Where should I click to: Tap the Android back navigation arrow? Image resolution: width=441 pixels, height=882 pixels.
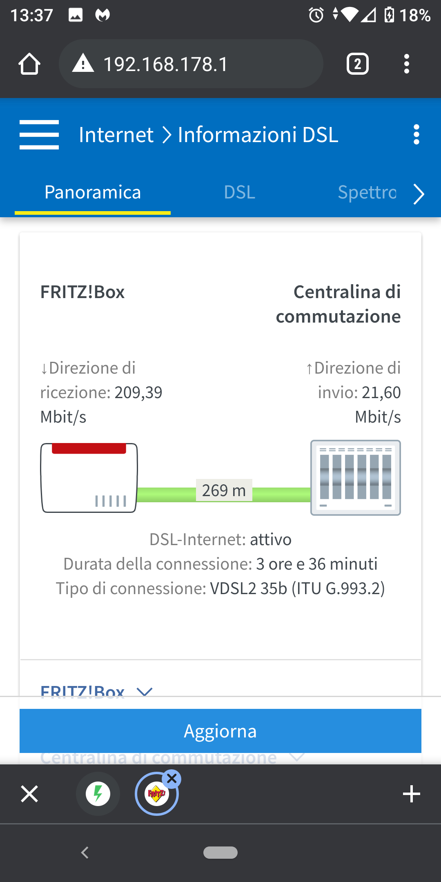[85, 853]
